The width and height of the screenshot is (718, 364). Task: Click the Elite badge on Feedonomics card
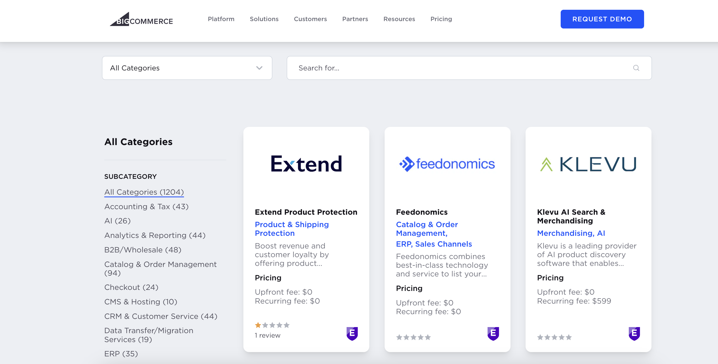click(x=493, y=333)
